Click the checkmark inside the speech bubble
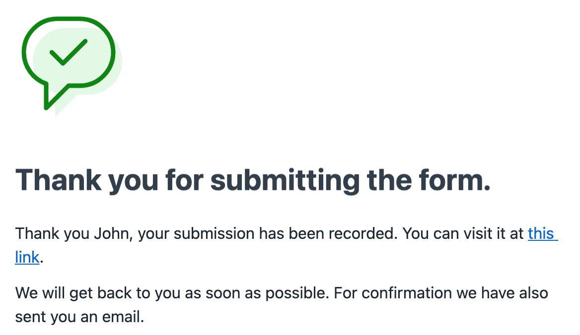580x335 pixels. [x=69, y=53]
